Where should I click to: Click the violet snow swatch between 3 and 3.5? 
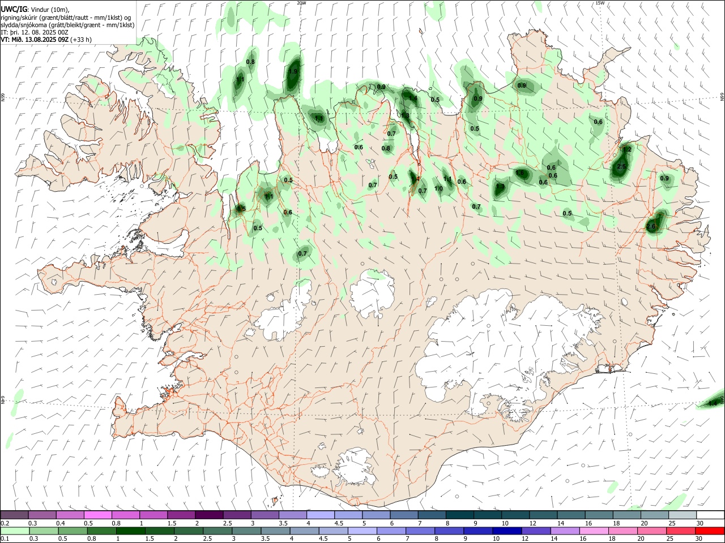[x=265, y=515]
